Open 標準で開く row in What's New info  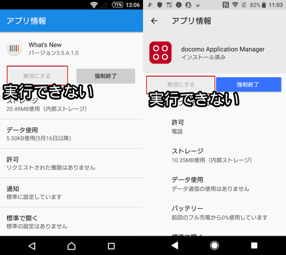71,222
